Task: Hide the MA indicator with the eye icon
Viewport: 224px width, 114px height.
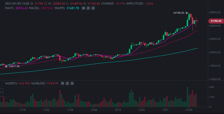Action: point(83,8)
